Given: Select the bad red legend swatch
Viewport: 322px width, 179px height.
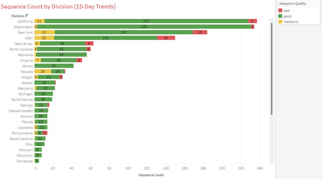Looking at the screenshot, I should pyautogui.click(x=280, y=10).
